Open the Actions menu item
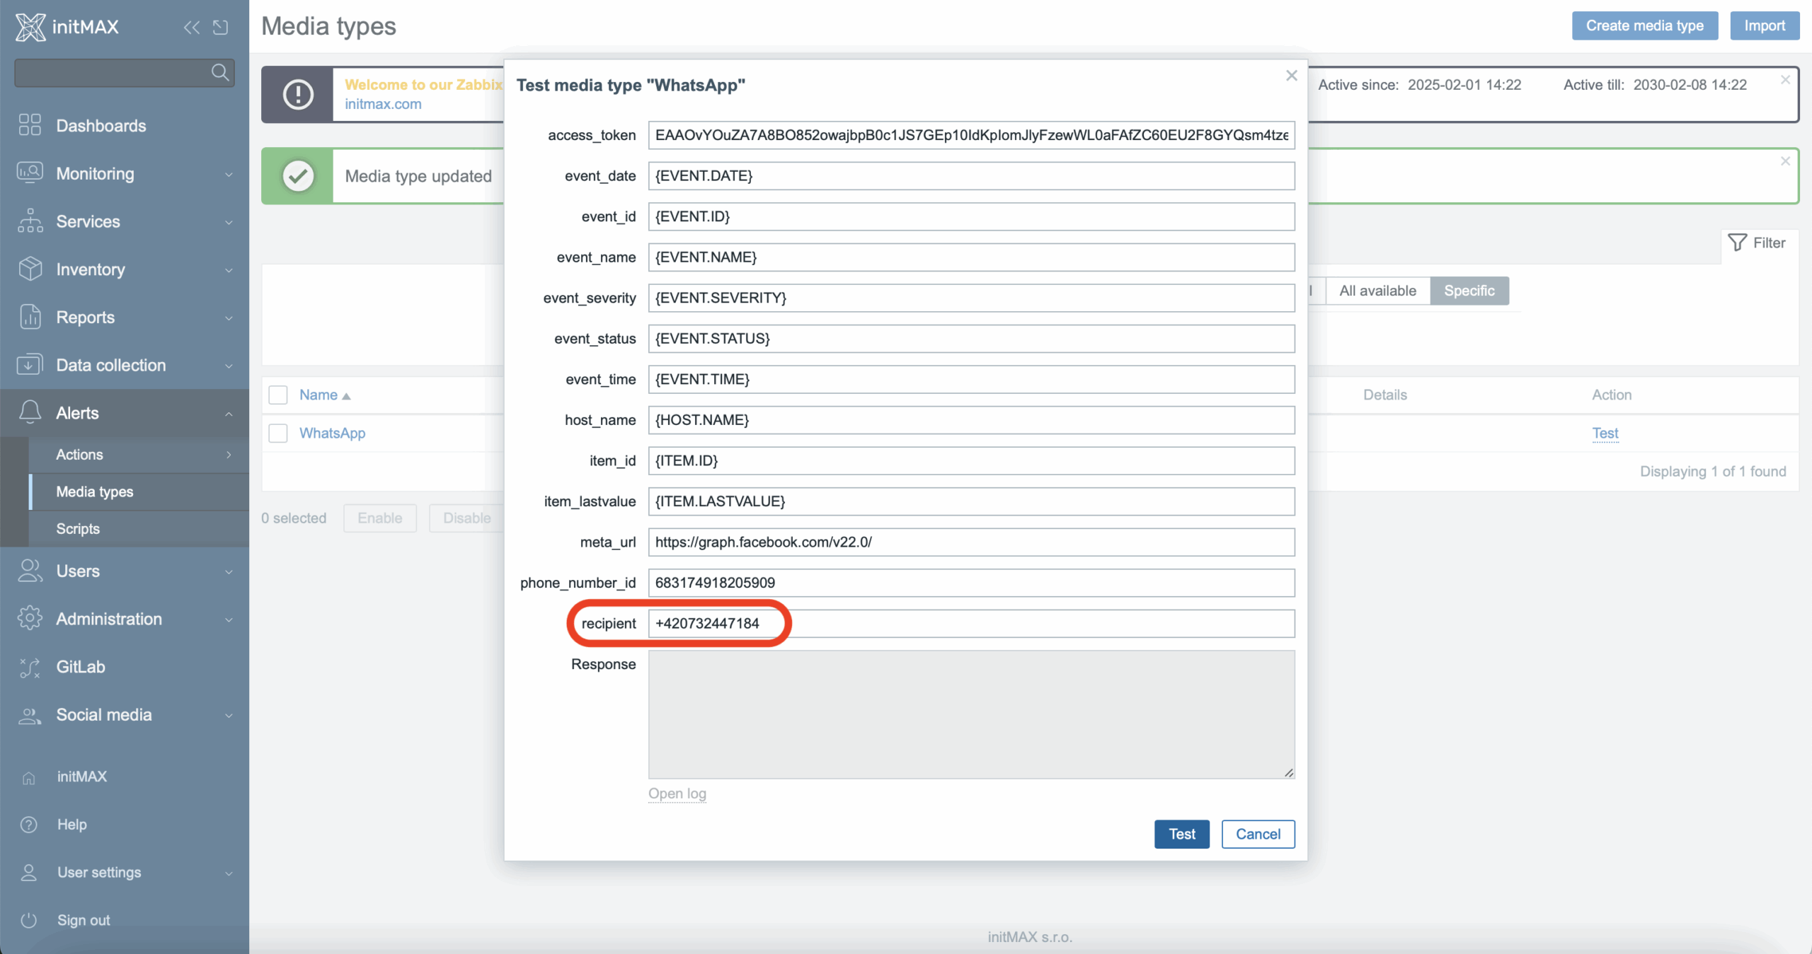 (139, 455)
